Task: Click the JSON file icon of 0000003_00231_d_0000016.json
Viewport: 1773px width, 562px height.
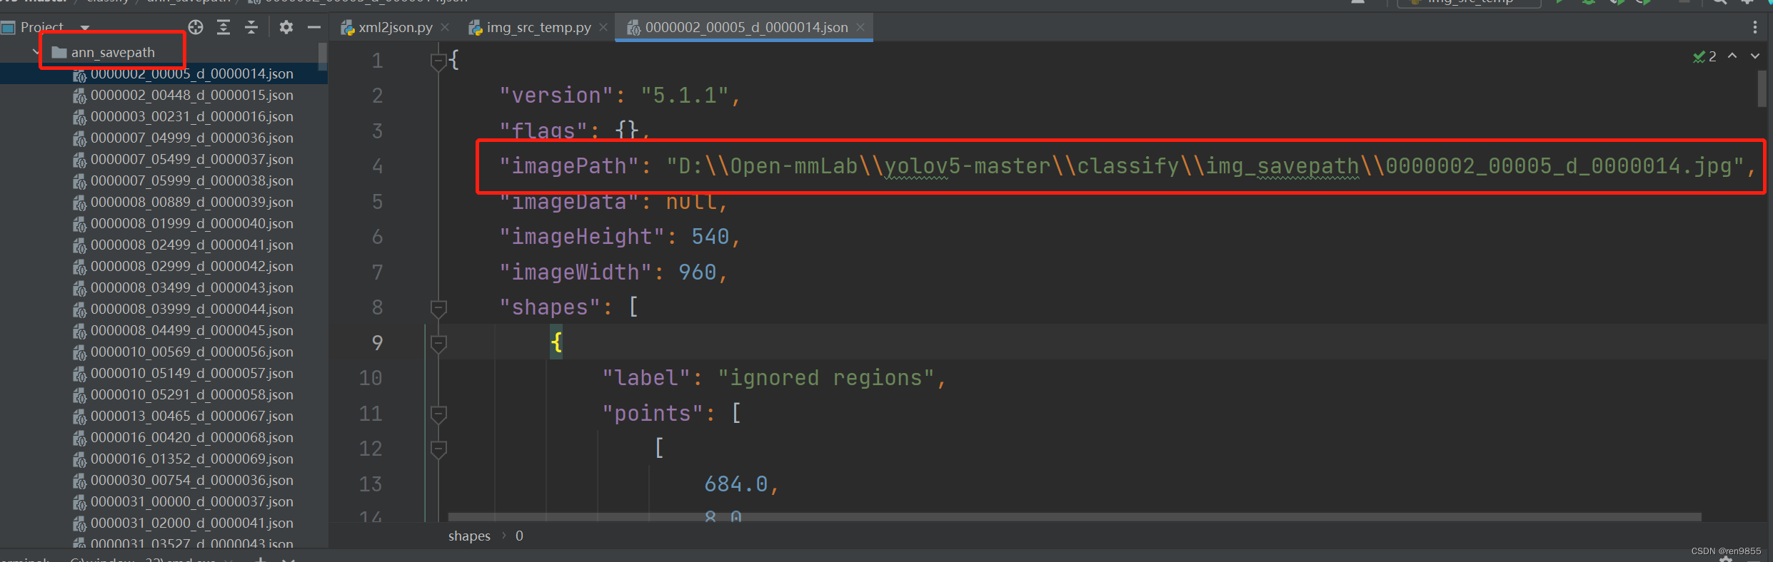Action: (79, 117)
